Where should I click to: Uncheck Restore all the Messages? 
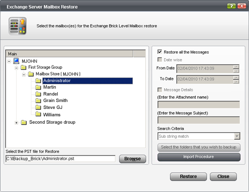coord(160,52)
